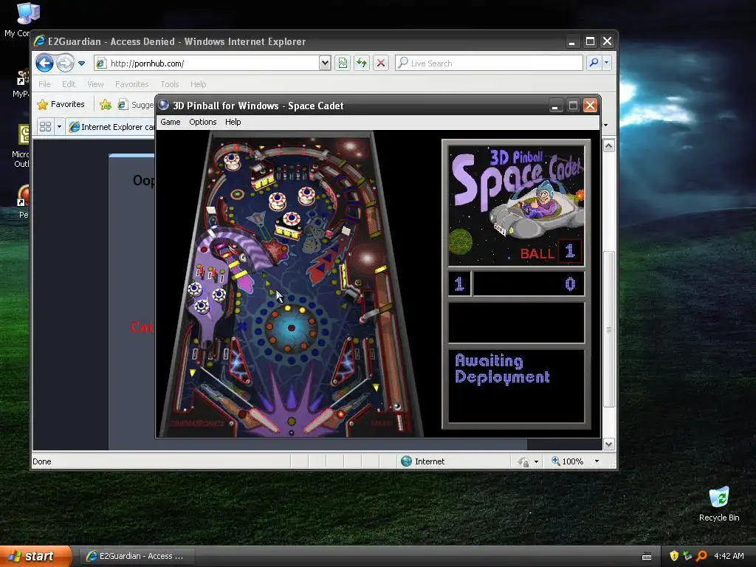The width and height of the screenshot is (756, 567).
Task: Minimize the 3D Pinball window
Action: pos(555,106)
